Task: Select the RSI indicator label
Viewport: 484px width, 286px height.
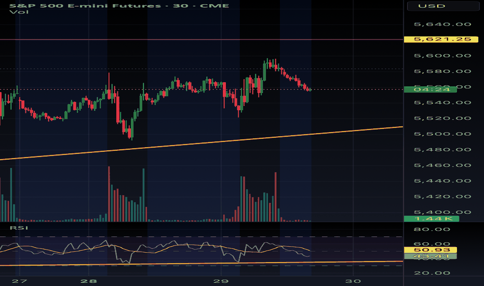Action: coord(19,228)
